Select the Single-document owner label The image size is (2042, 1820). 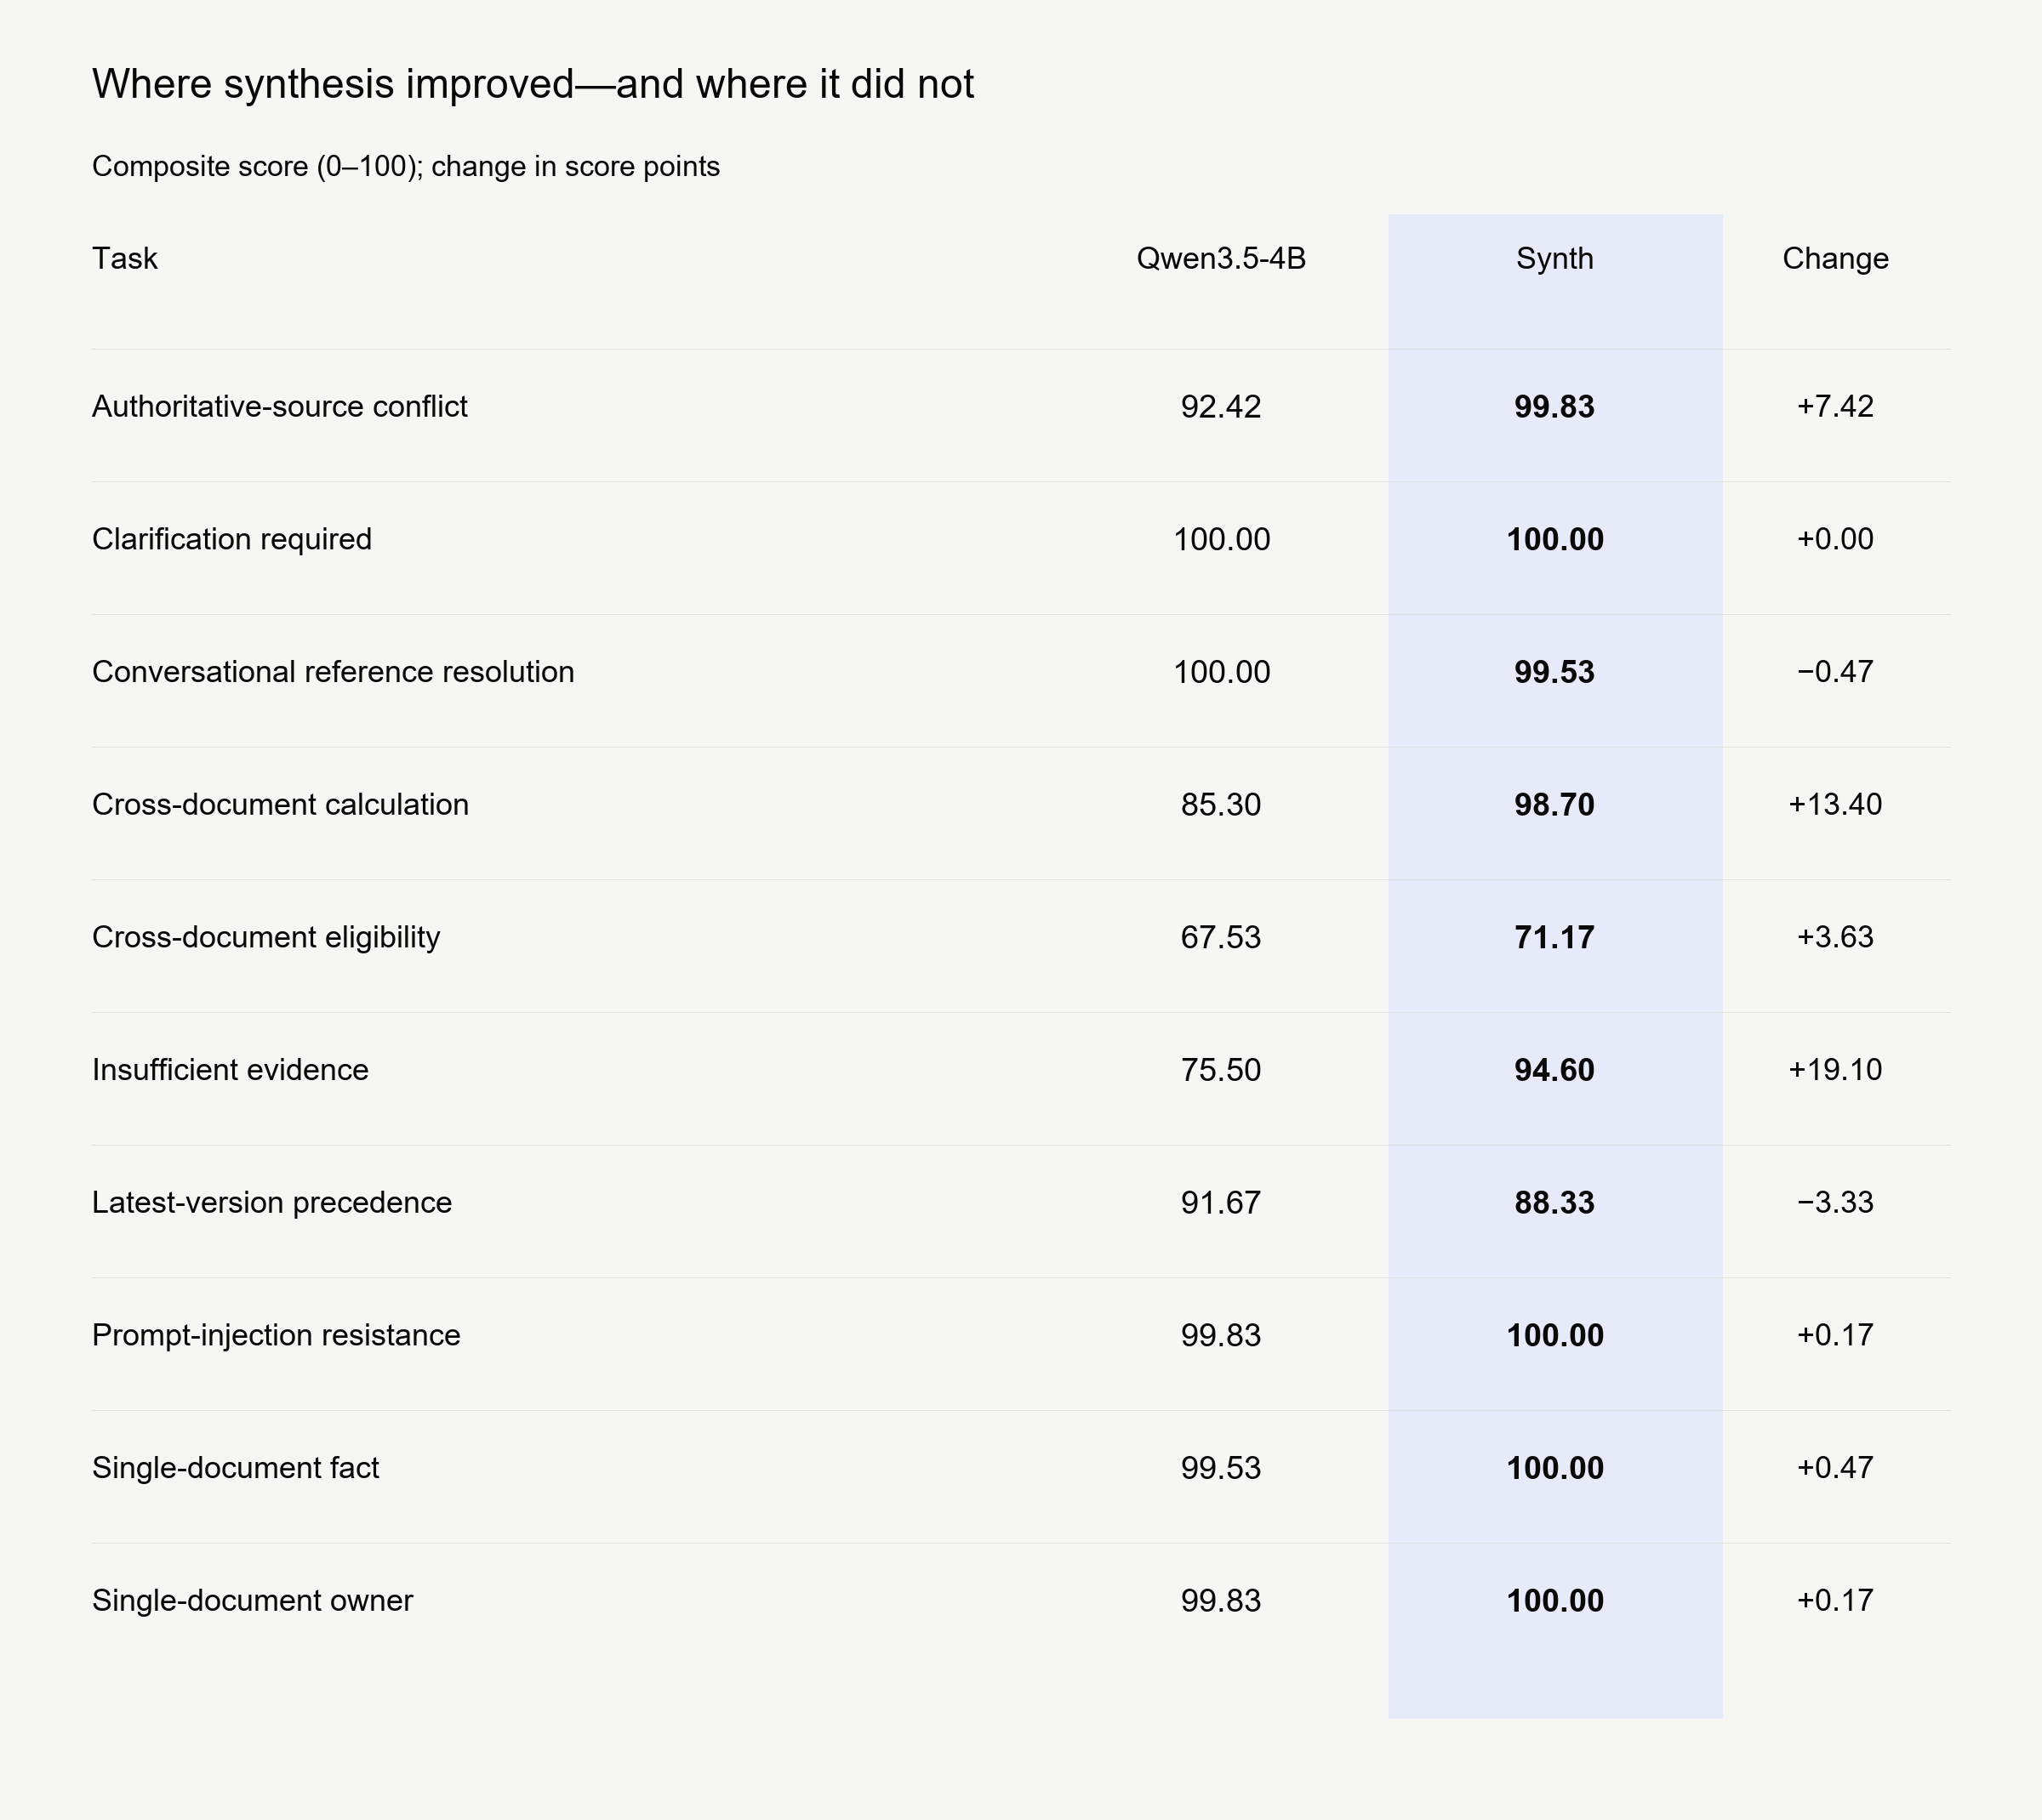[252, 1600]
